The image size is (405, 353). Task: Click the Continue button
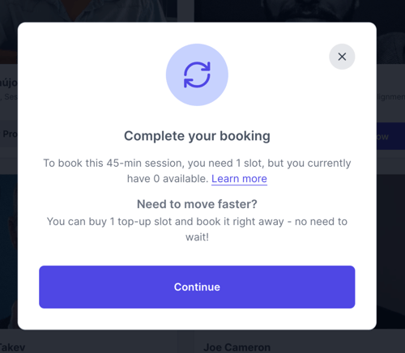tap(197, 287)
